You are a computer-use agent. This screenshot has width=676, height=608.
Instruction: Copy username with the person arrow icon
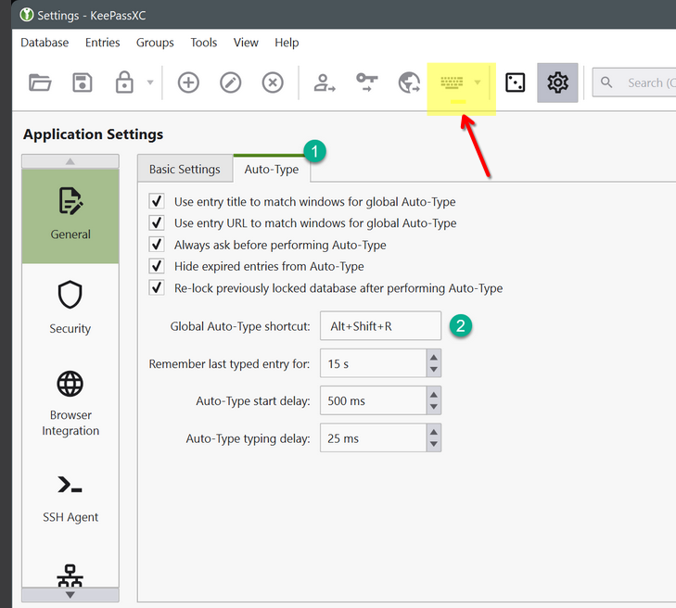pos(325,82)
